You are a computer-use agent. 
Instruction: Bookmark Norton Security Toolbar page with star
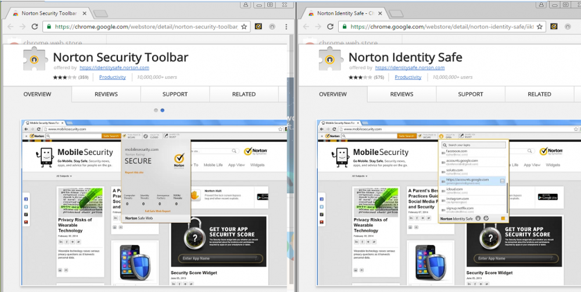coord(244,27)
